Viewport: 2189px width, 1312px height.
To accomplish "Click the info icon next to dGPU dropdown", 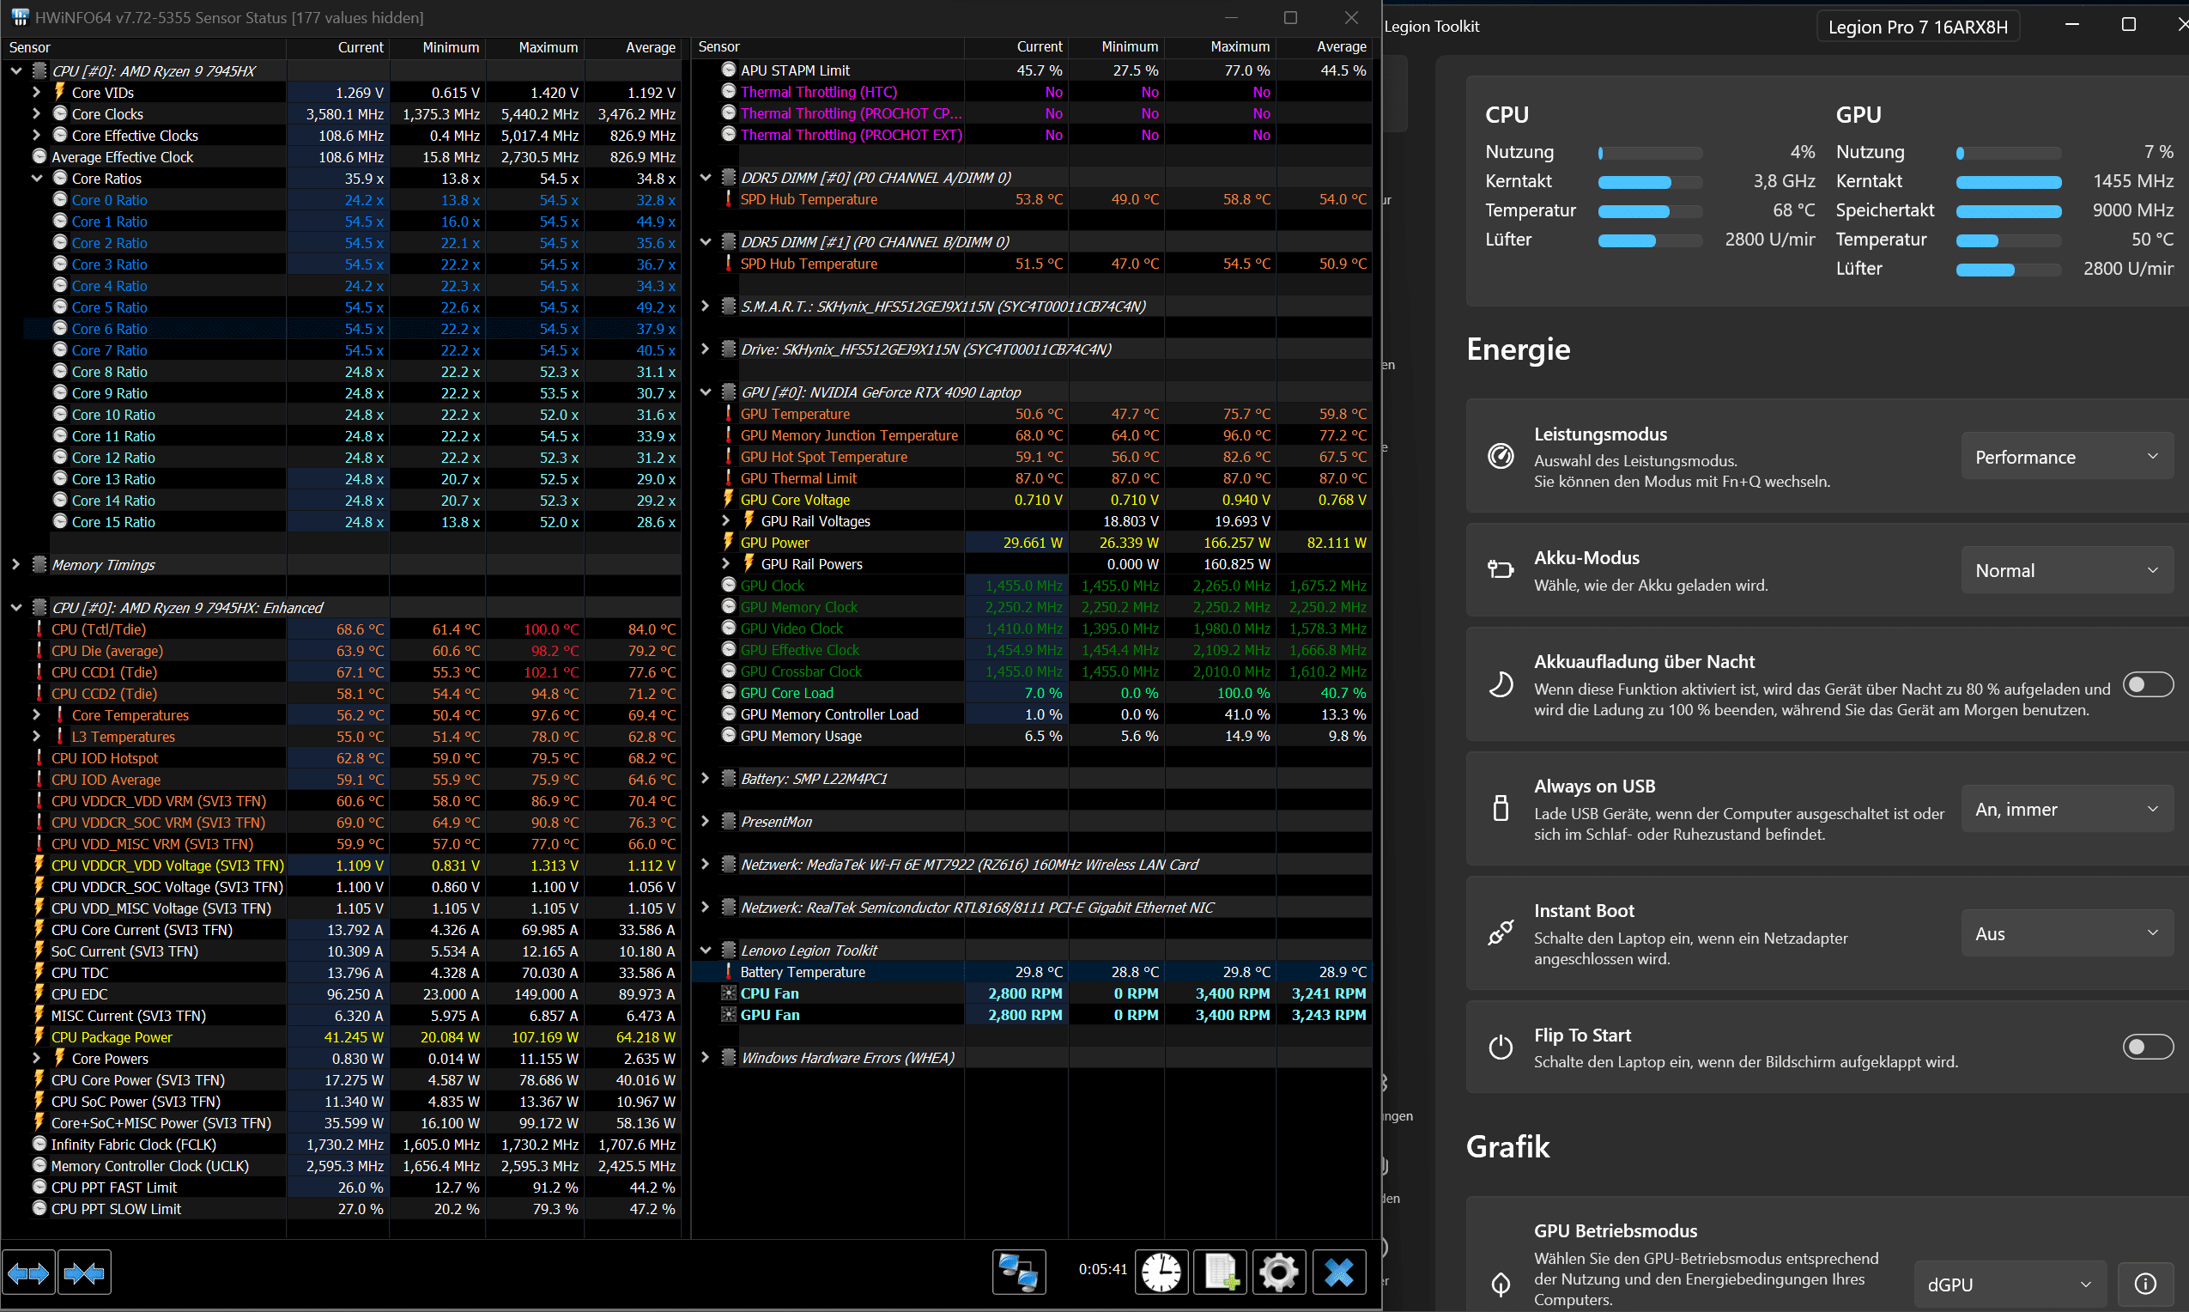I will coord(2146,1284).
